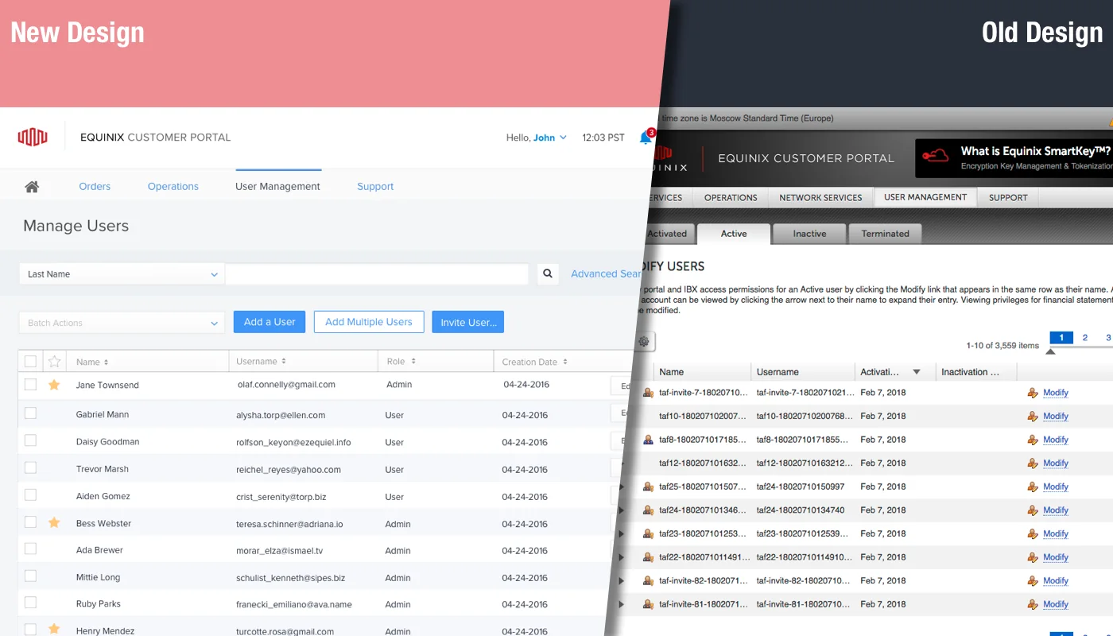Viewport: 1113px width, 636px height.
Task: Sort by Creation Date using its sort arrows
Action: tap(564, 362)
